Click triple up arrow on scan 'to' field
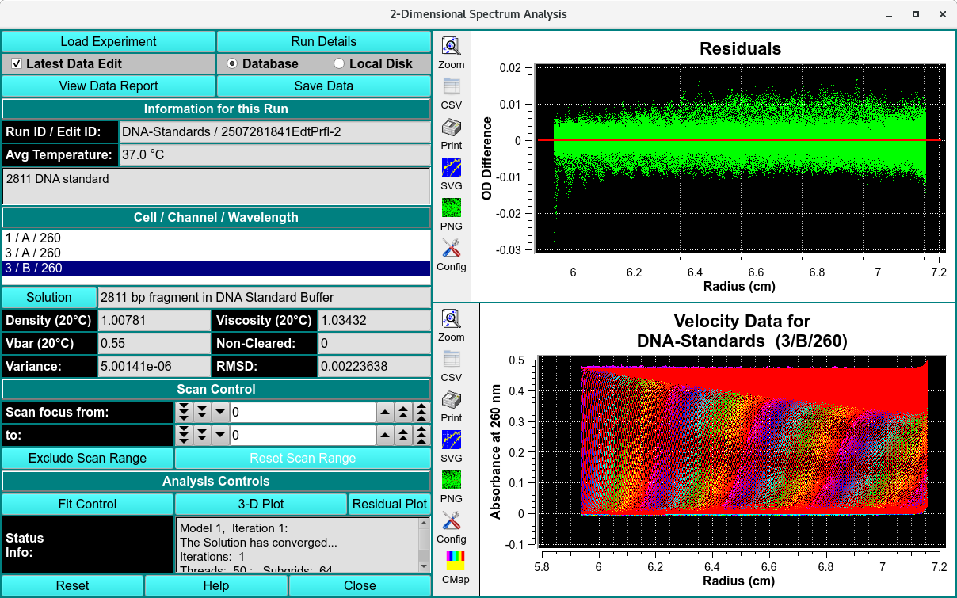Viewport: 957px width, 598px height. click(x=422, y=436)
